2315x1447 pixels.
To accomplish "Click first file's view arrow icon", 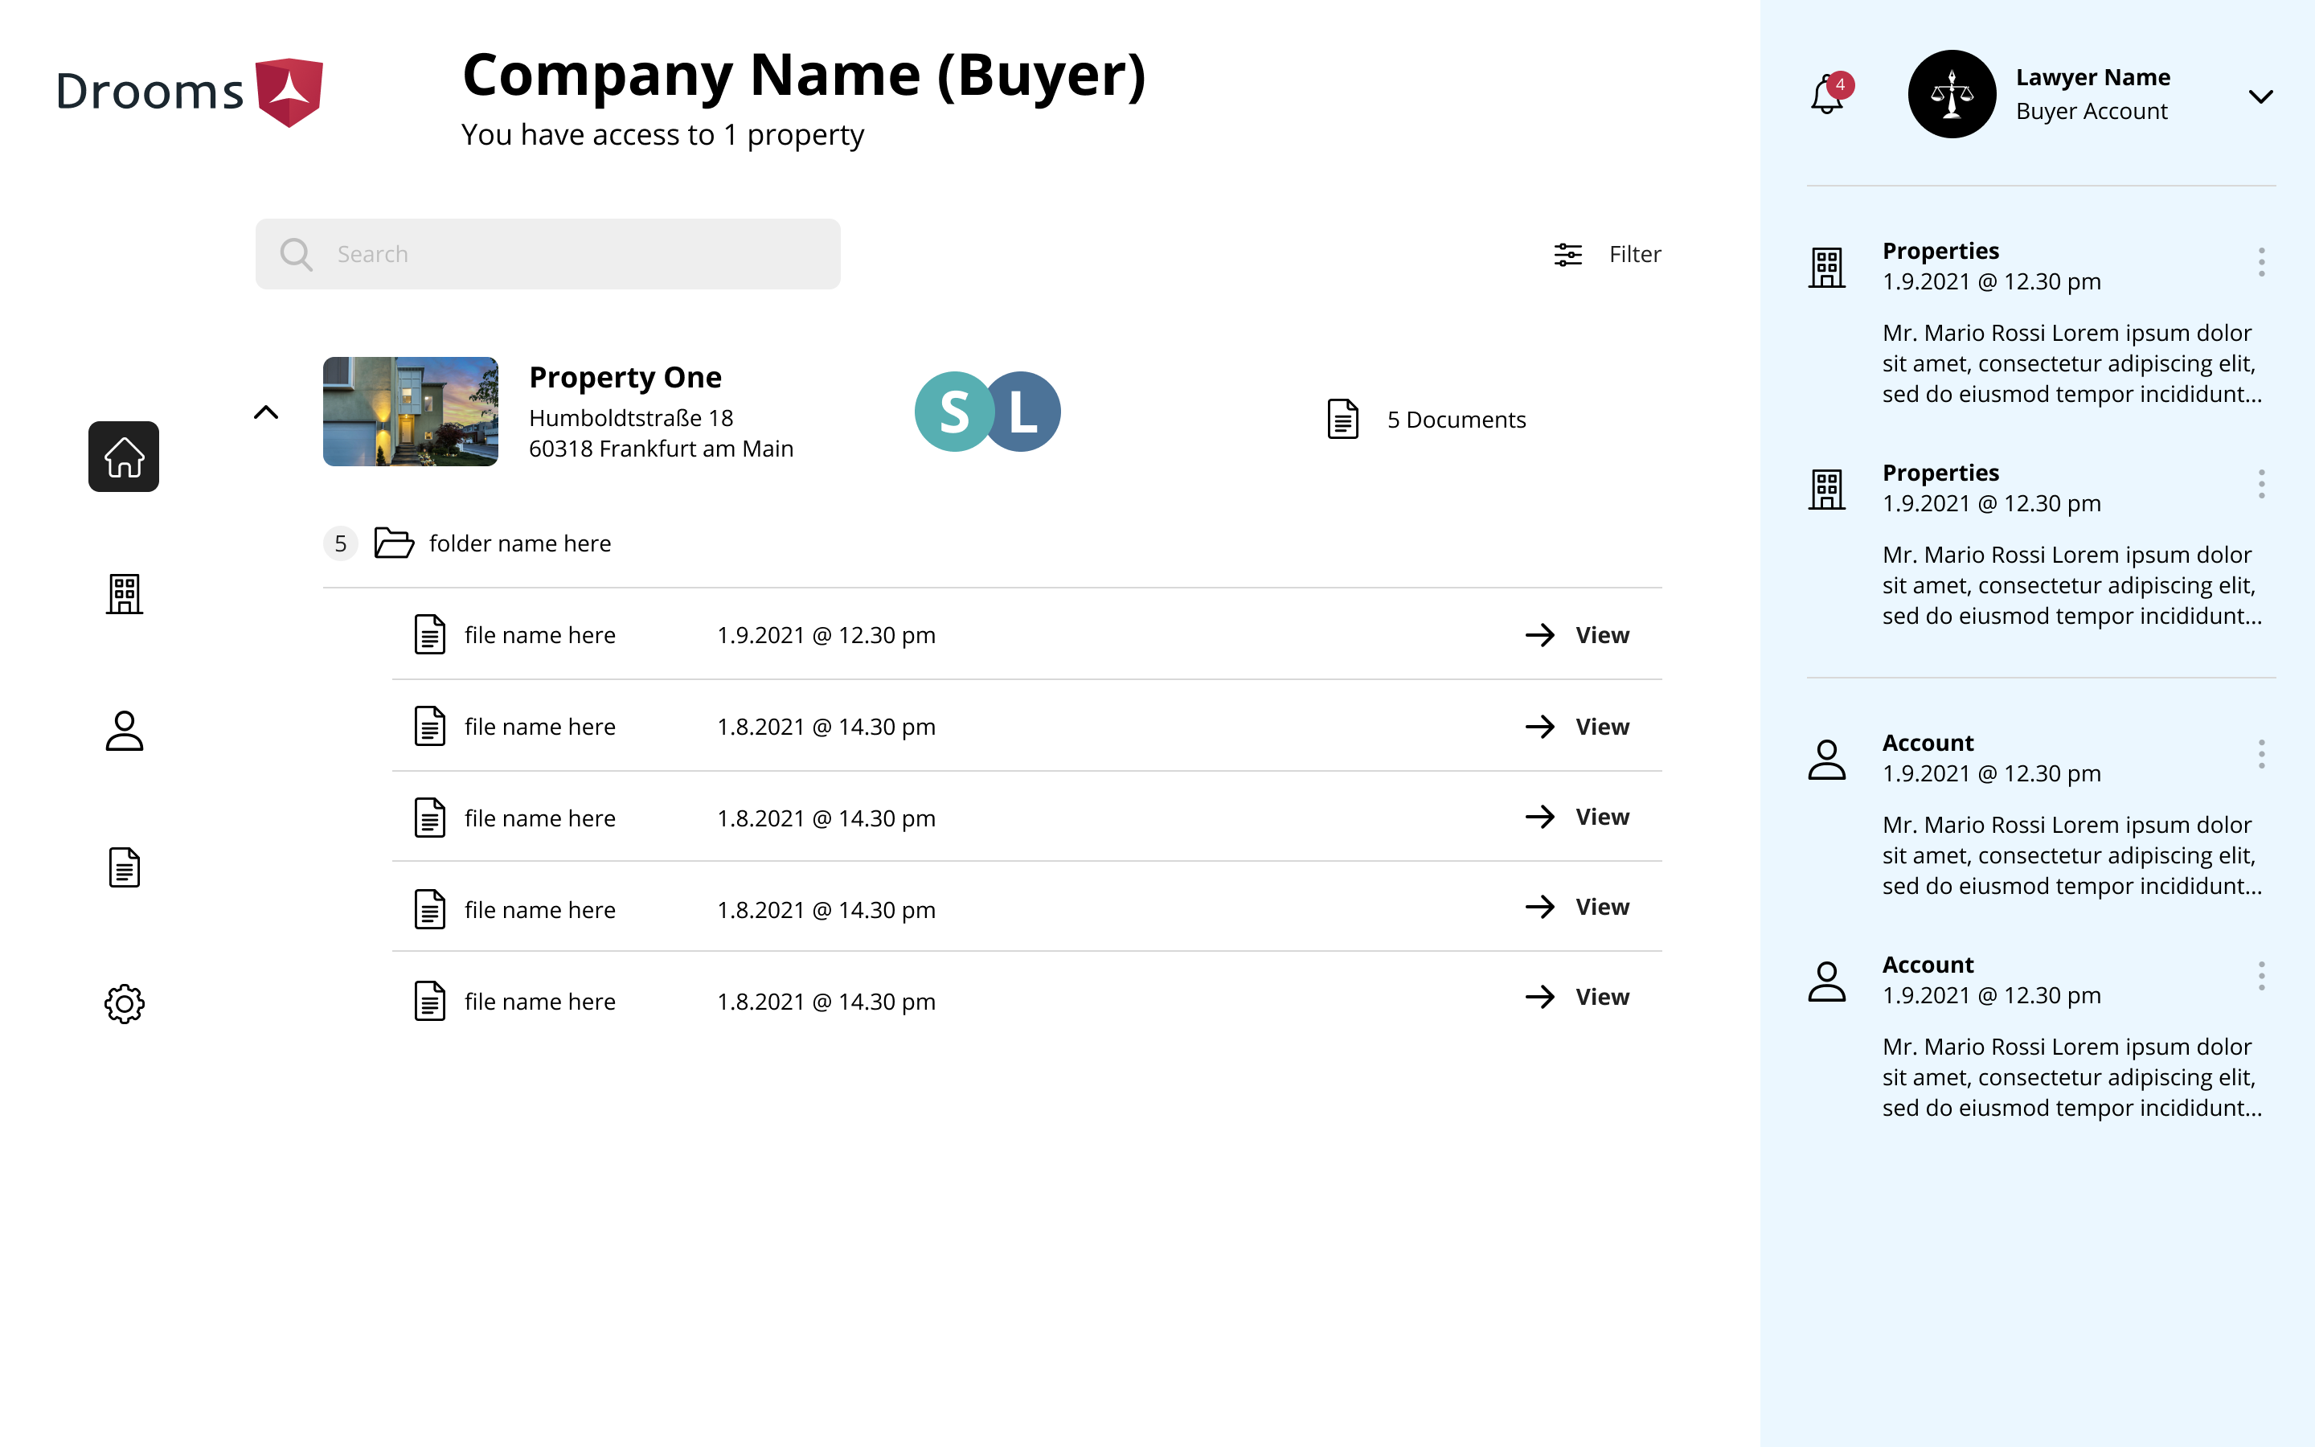I will 1540,634.
